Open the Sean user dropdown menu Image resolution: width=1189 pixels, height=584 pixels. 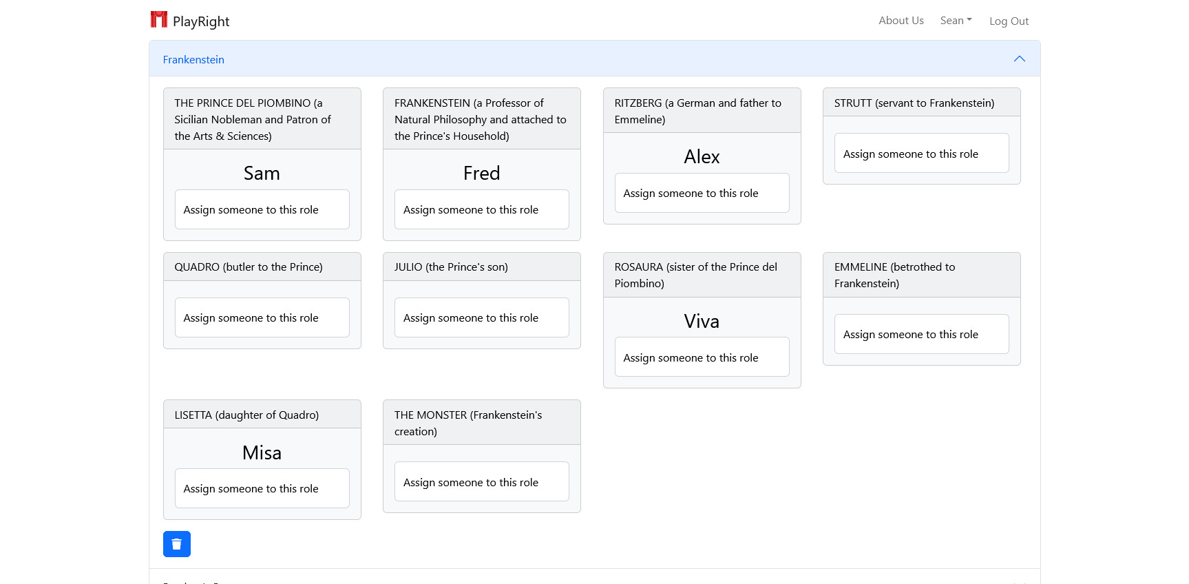pyautogui.click(x=956, y=21)
